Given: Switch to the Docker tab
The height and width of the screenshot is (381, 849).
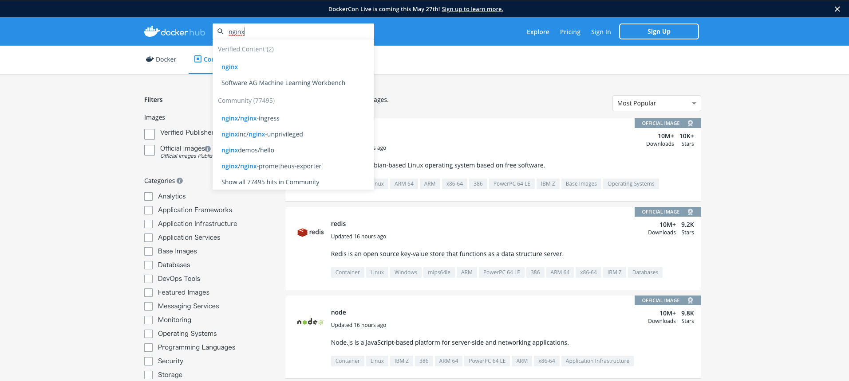Looking at the screenshot, I should [161, 59].
